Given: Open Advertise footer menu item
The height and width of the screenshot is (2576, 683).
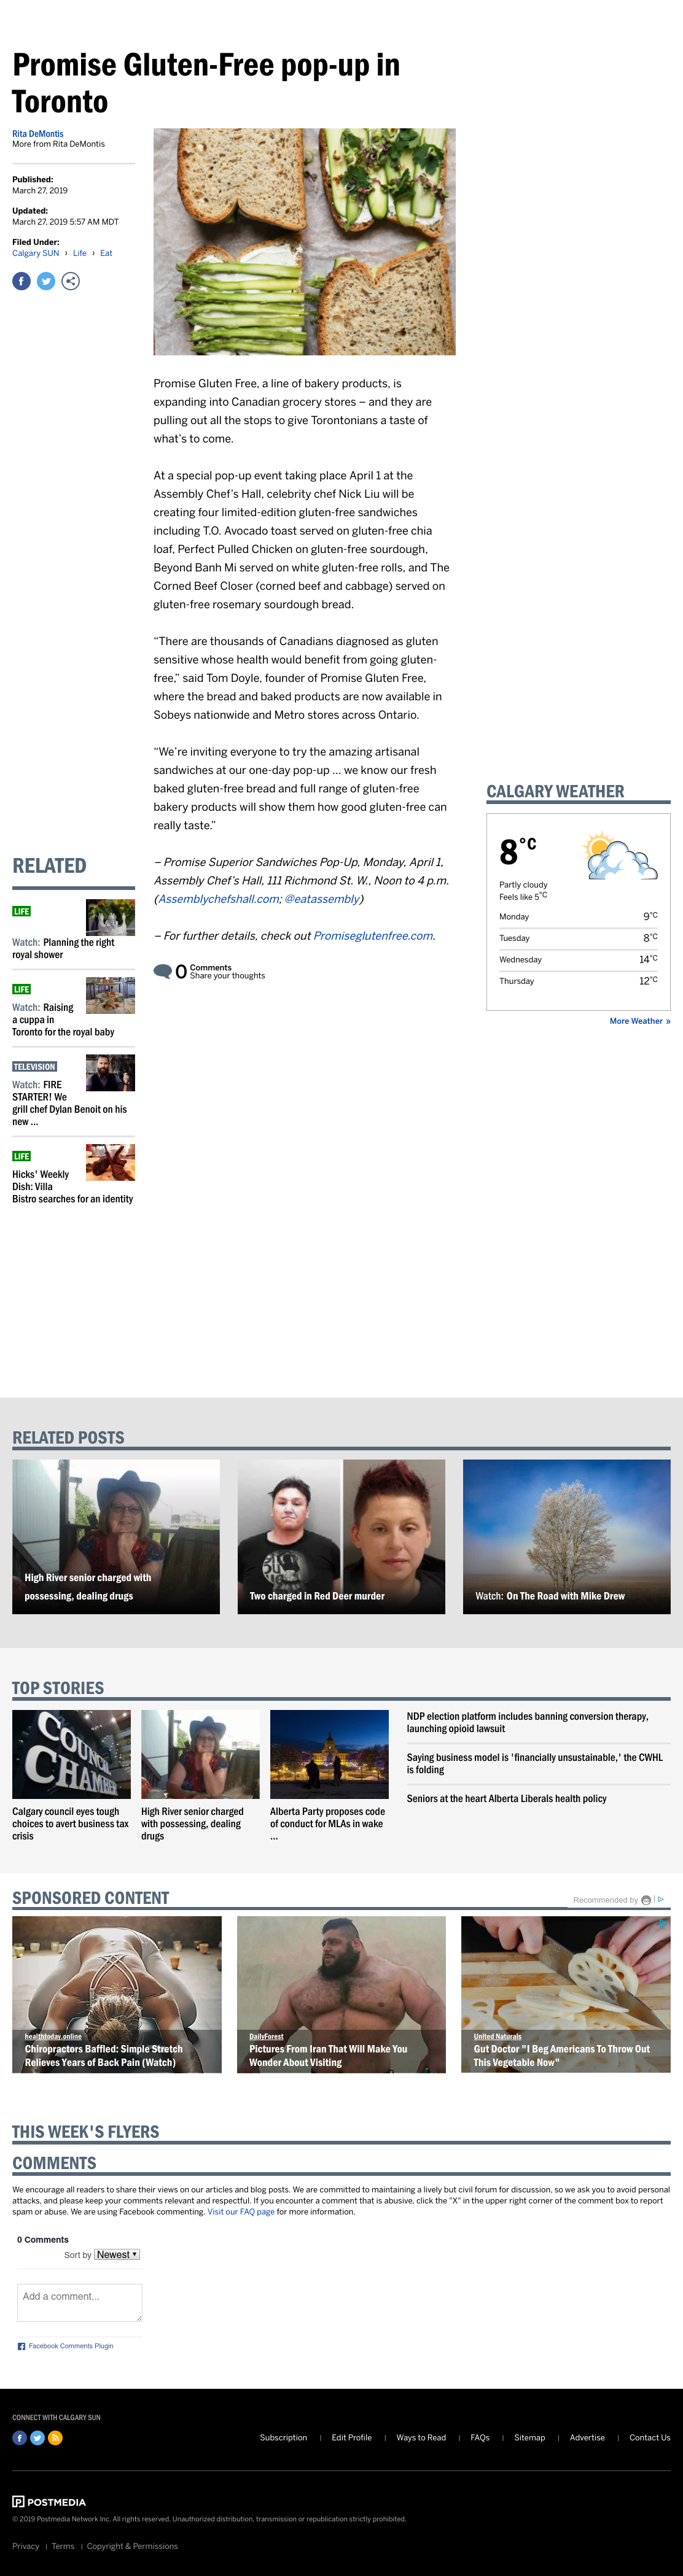Looking at the screenshot, I should 587,2437.
